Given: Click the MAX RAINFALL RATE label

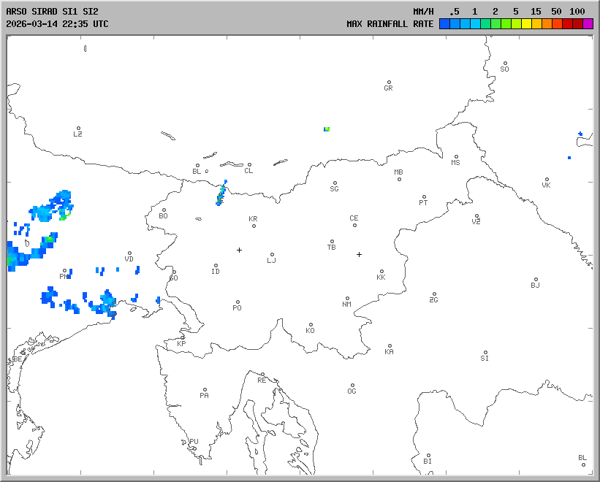Looking at the screenshot, I should point(390,23).
